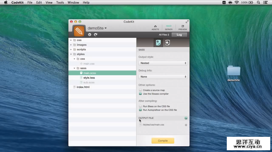Switch to the linked files icon

point(167,43)
